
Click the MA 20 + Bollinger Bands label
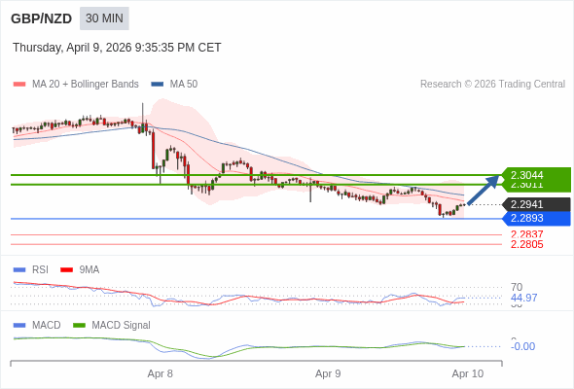[86, 85]
